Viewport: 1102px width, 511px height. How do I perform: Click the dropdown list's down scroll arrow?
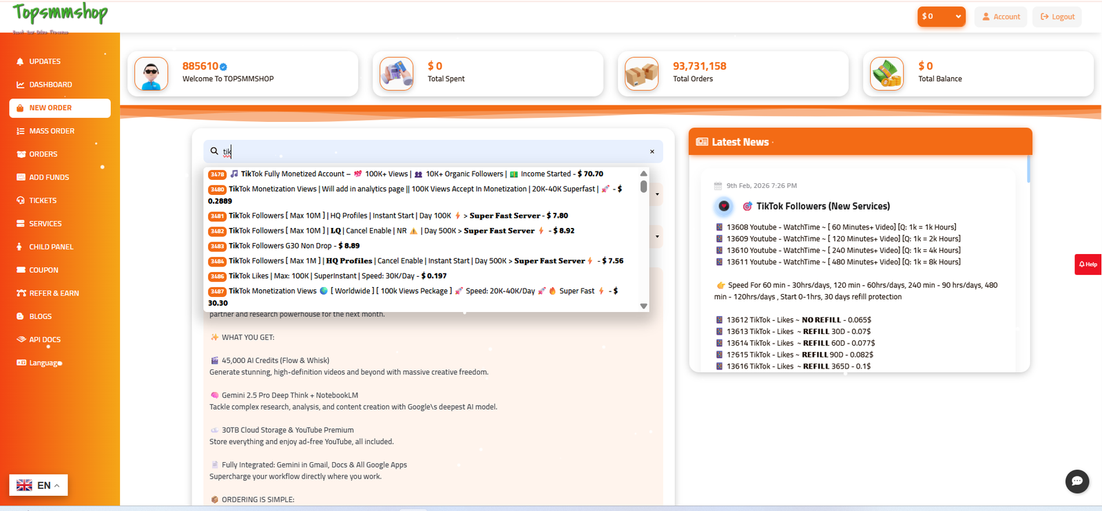(x=644, y=306)
